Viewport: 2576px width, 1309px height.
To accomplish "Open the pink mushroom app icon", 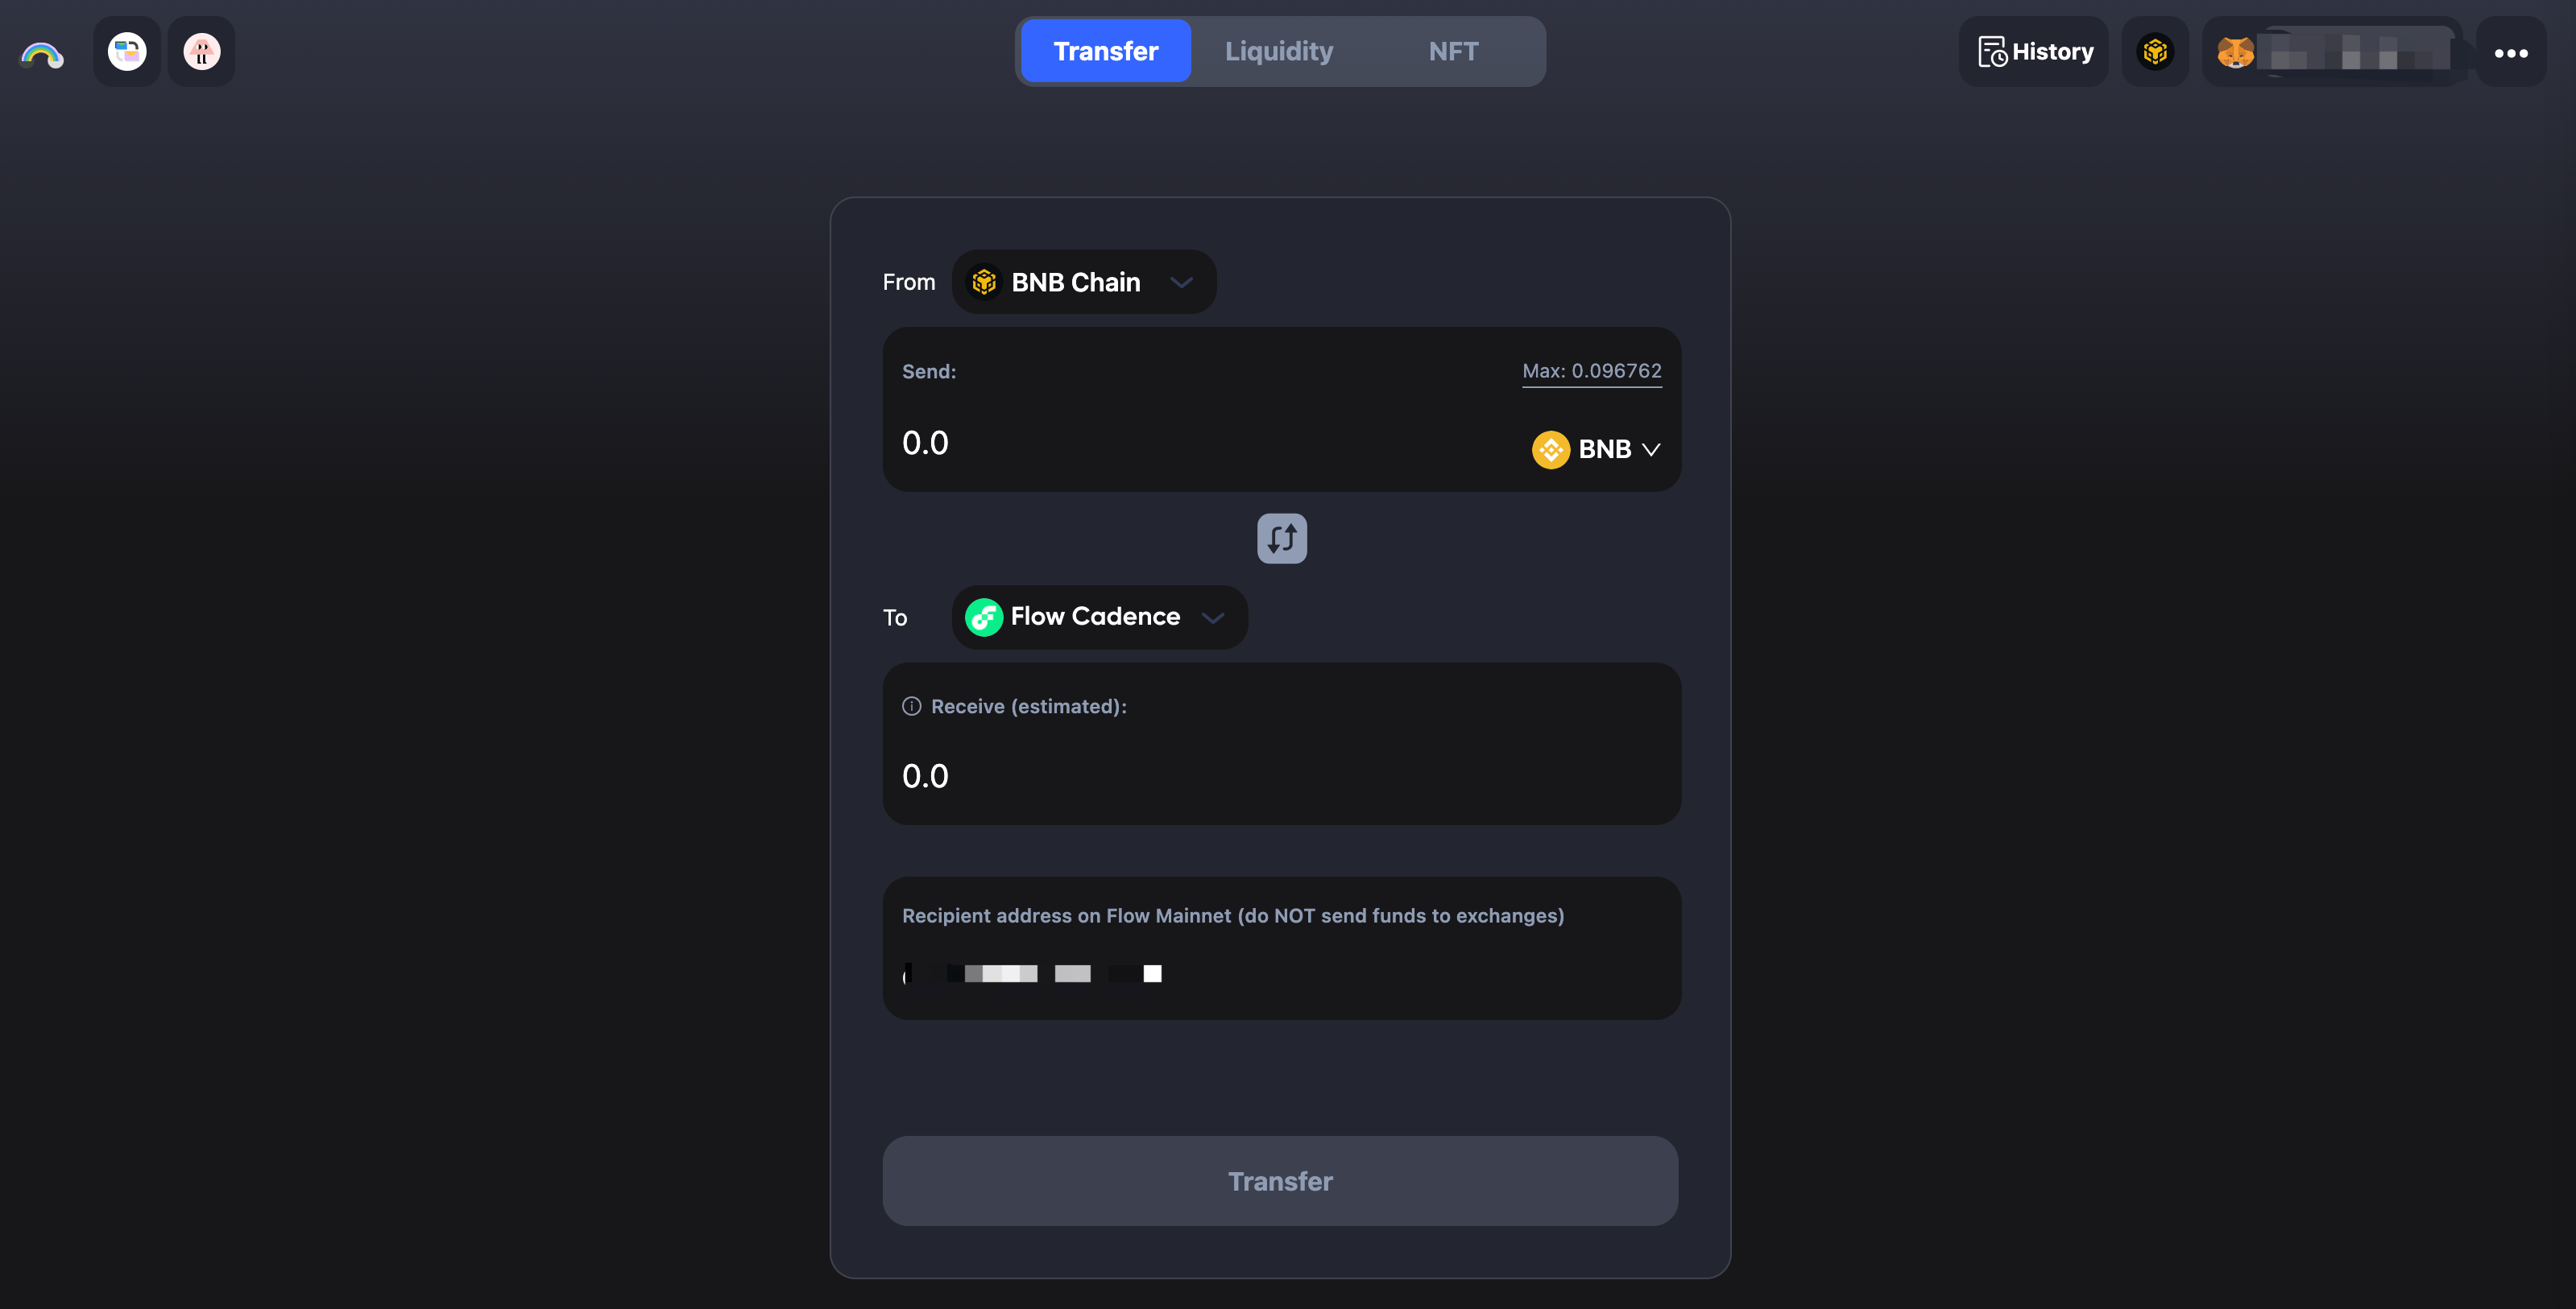I will [201, 52].
